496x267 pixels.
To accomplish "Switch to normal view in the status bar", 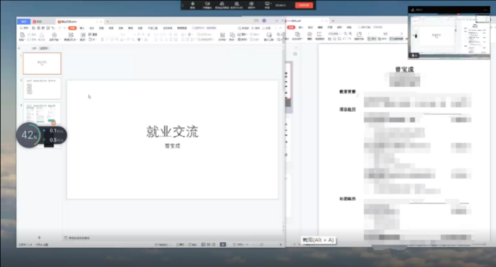I will tap(203, 244).
